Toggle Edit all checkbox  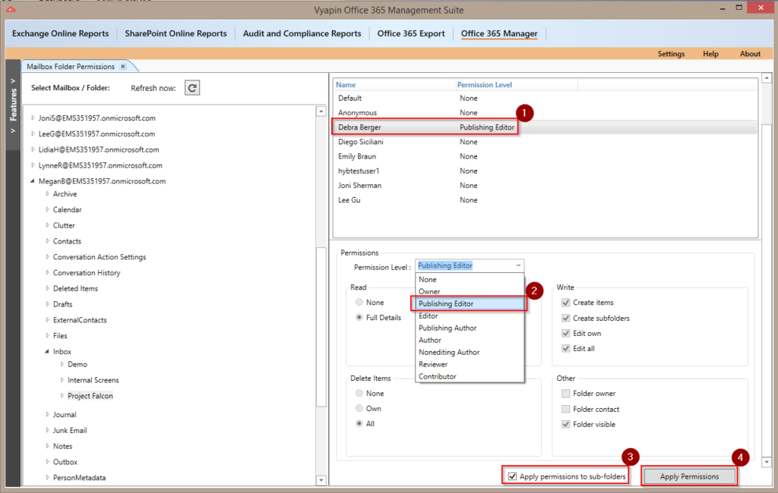click(x=565, y=348)
